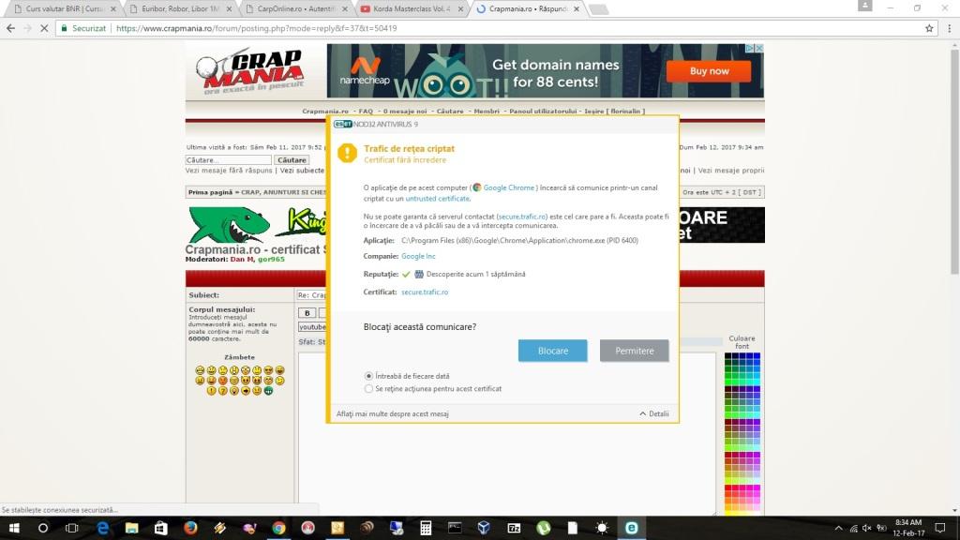The width and height of the screenshot is (960, 540).
Task: Open the Google Inc company link
Action: (x=418, y=257)
